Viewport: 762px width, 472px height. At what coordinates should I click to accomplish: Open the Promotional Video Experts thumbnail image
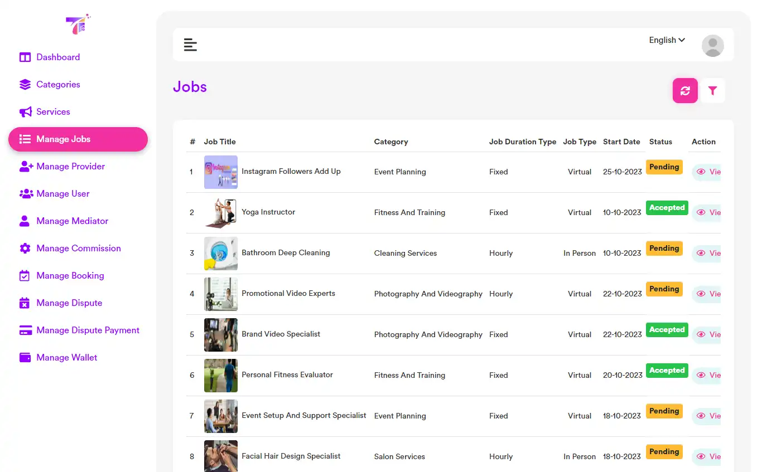tap(220, 294)
